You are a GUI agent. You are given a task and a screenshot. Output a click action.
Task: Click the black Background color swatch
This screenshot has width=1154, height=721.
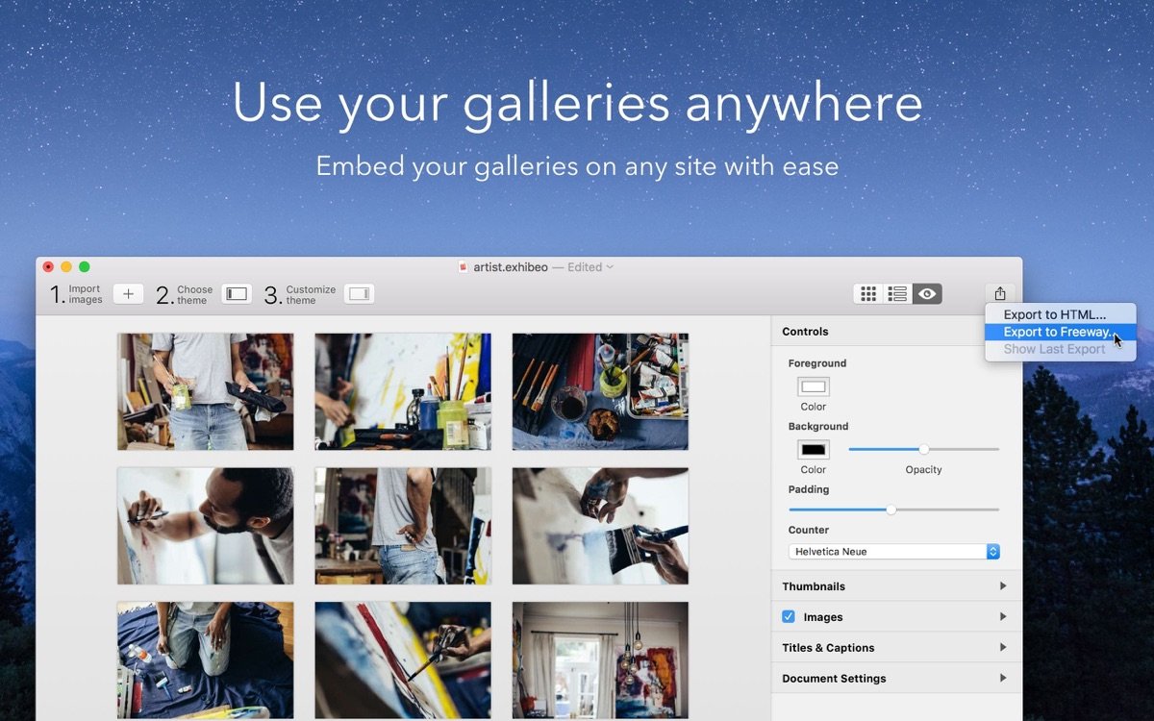pyautogui.click(x=814, y=450)
